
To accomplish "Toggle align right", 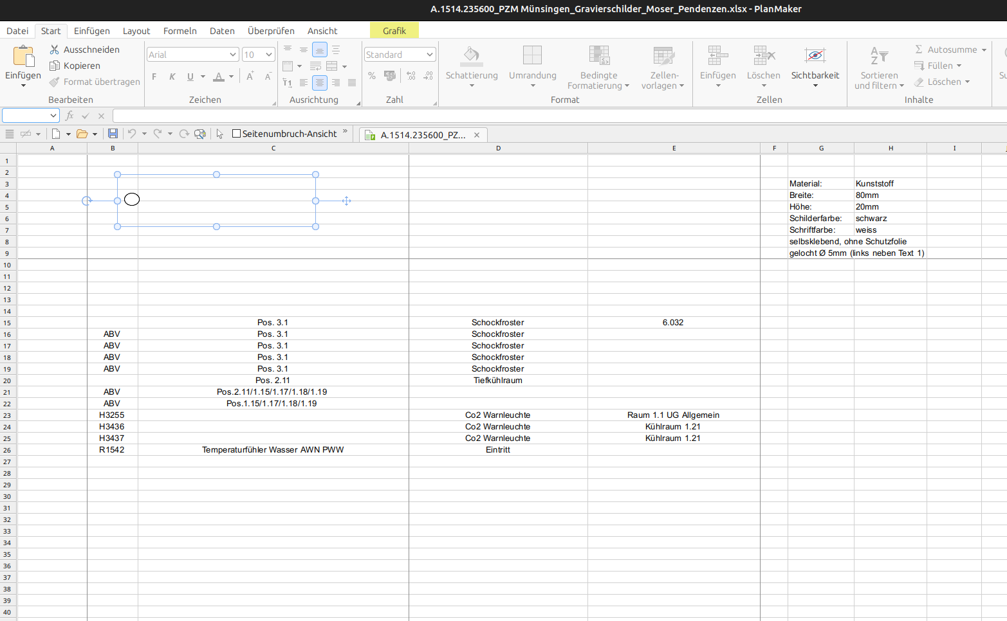I will pyautogui.click(x=335, y=83).
